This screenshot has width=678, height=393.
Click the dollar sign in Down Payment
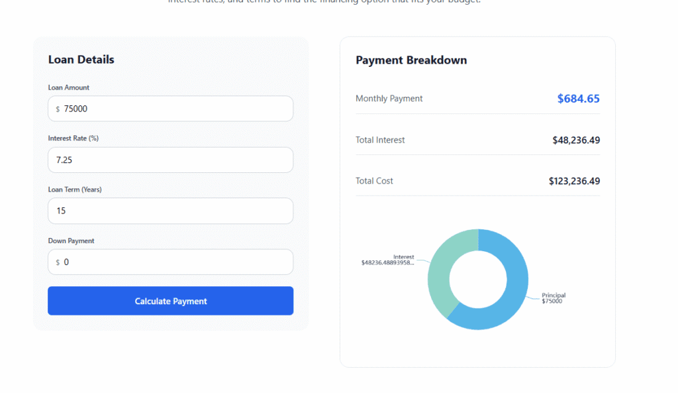[58, 262]
